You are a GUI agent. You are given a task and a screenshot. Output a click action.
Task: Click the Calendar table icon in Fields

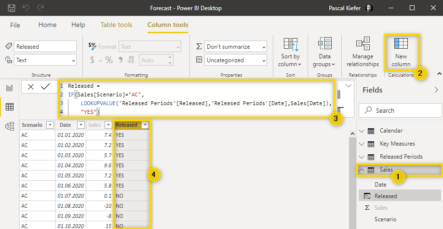371,131
